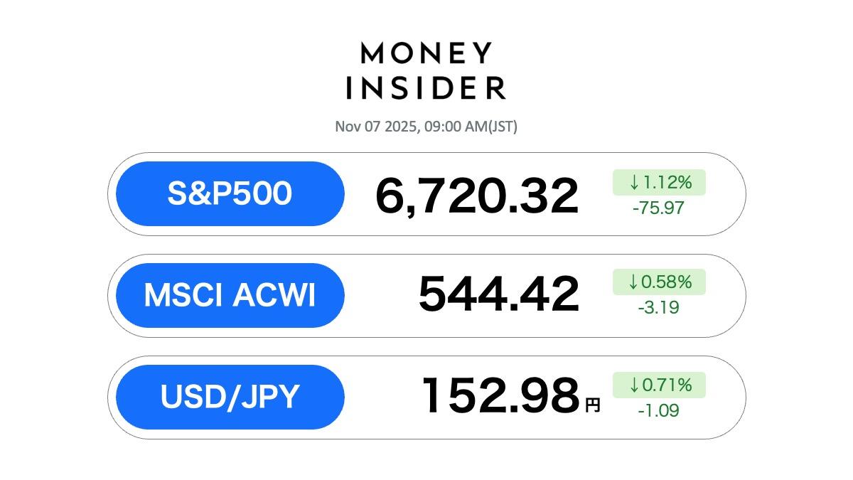Viewport: 853px width, 480px height.
Task: Click the S&P500 point change -75.97
Action: tap(658, 209)
